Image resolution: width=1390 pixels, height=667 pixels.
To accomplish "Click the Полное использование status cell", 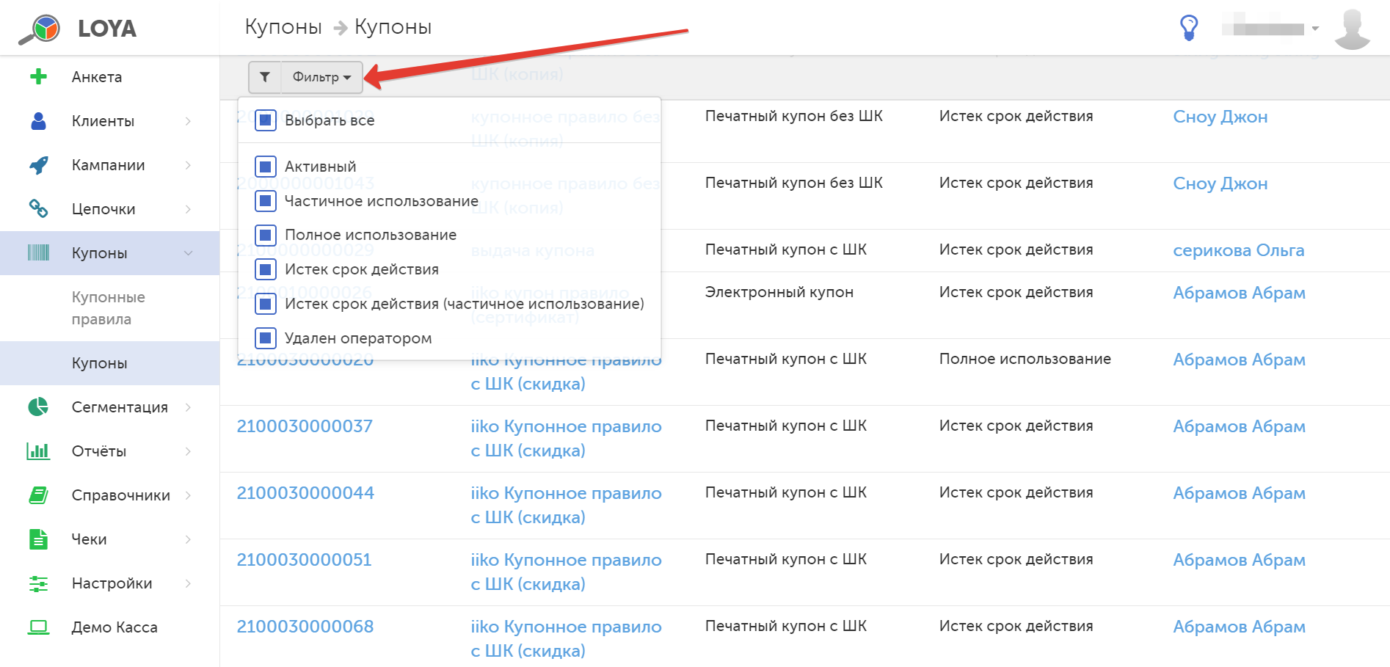I will coord(1025,359).
